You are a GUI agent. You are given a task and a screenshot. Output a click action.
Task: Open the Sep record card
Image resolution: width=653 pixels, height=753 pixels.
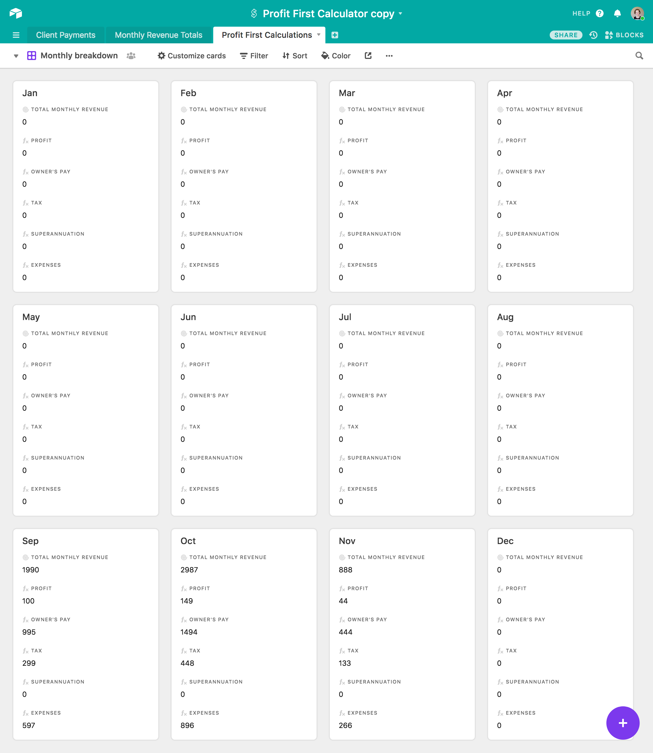click(86, 634)
